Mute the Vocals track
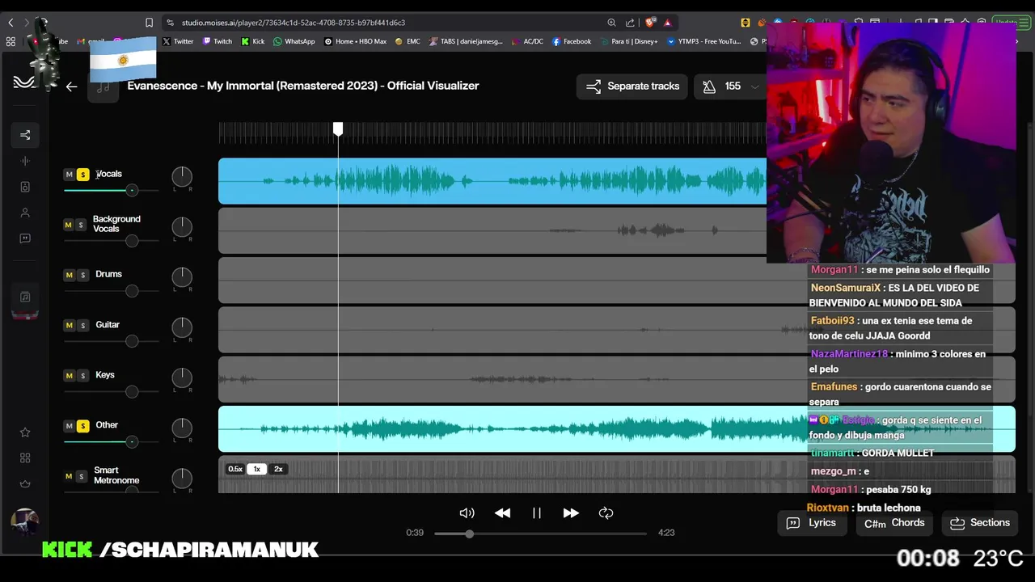Screen dimensions: 1035x582 [69, 175]
